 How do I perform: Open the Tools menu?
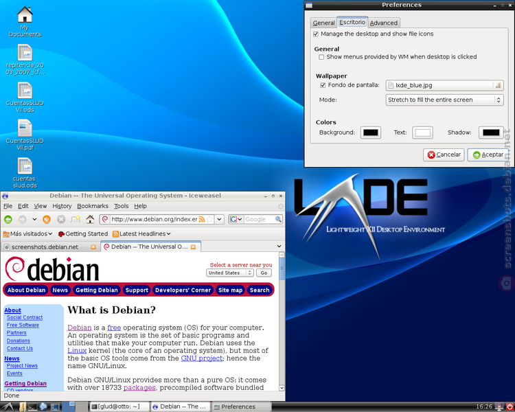[x=121, y=206]
